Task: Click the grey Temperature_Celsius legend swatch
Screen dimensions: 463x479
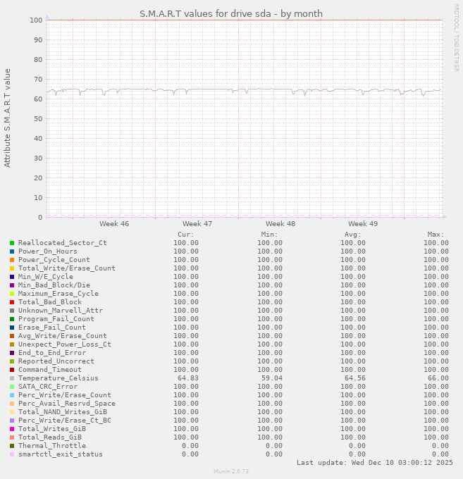Action: [12, 378]
